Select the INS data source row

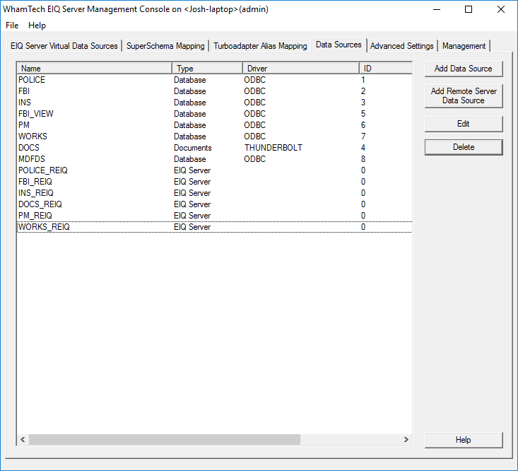coord(214,103)
